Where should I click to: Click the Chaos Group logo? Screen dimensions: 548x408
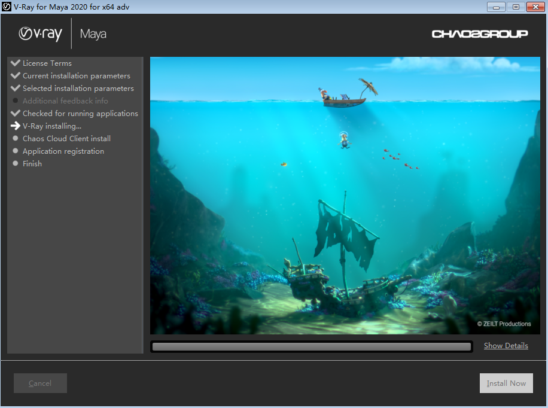coord(480,34)
